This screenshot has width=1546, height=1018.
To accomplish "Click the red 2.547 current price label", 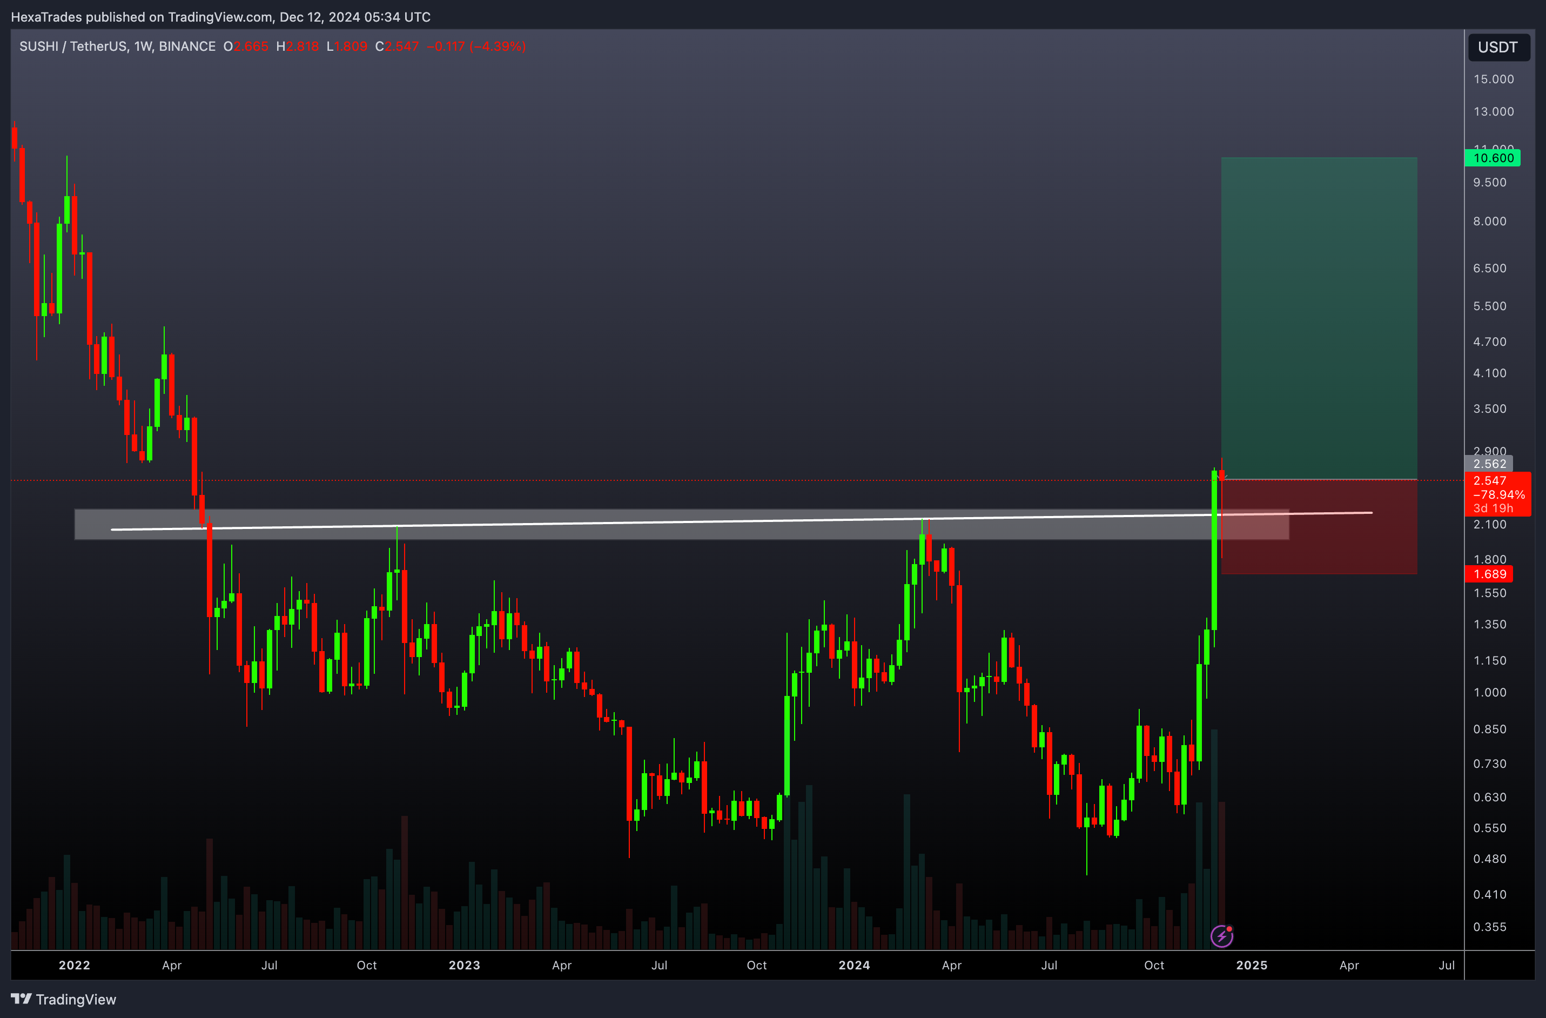I will click(x=1489, y=481).
